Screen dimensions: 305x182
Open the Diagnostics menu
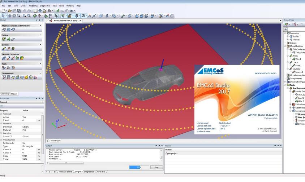[x=45, y=6]
